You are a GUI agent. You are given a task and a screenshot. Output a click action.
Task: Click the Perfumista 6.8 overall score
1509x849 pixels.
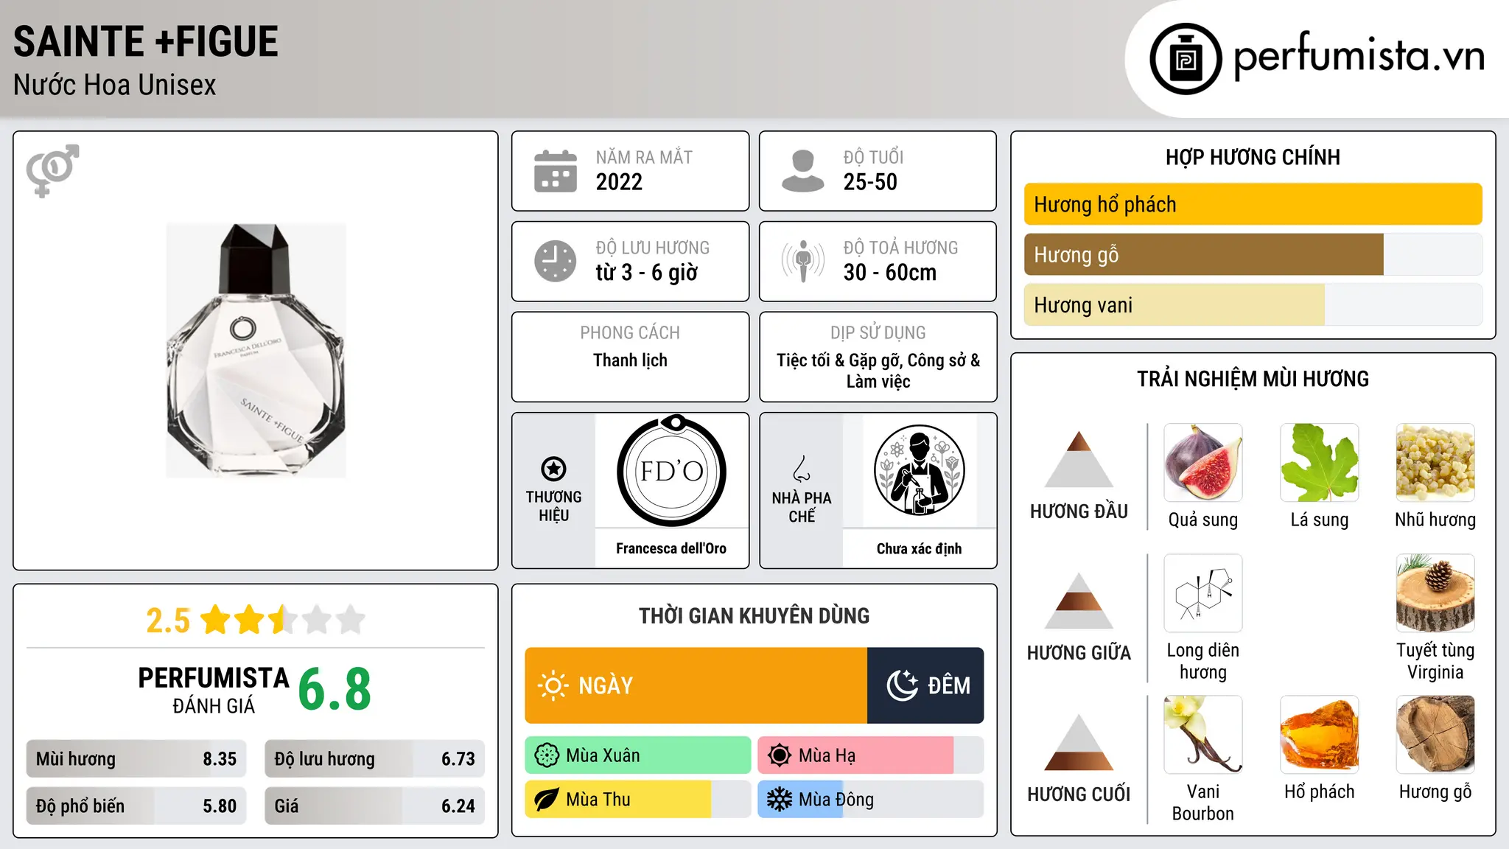click(x=334, y=689)
